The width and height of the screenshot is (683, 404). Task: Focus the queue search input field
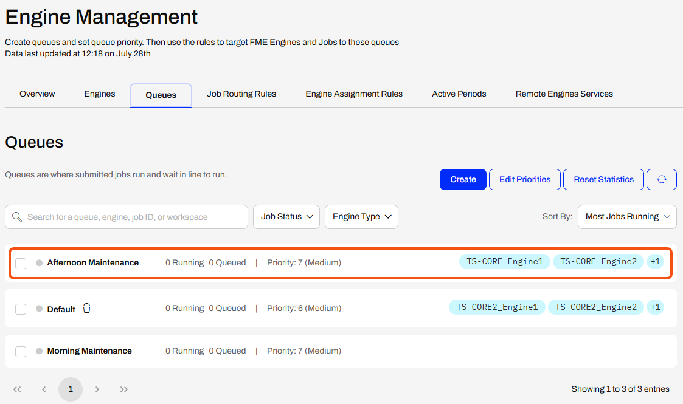pyautogui.click(x=127, y=217)
